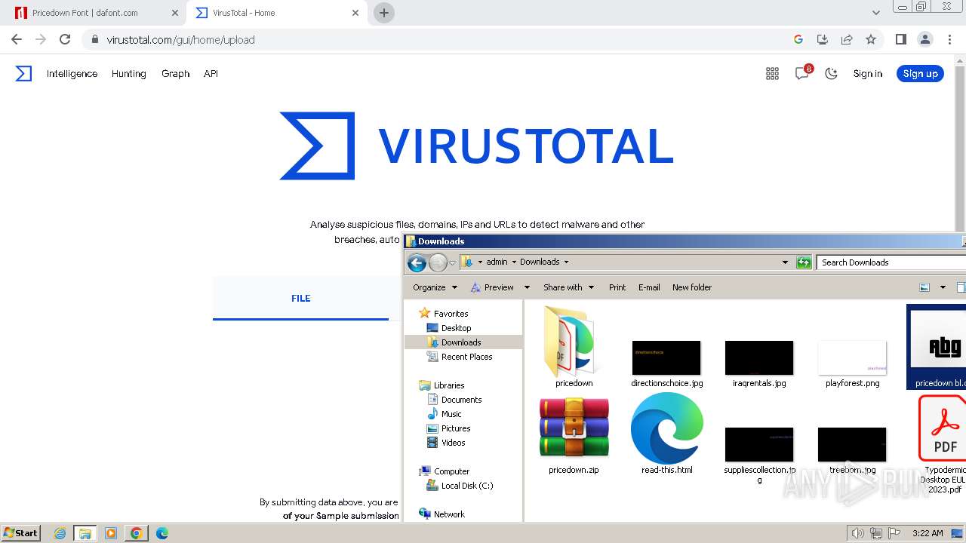Click share page icon in address bar
Image resolution: width=966 pixels, height=543 pixels.
click(x=847, y=39)
